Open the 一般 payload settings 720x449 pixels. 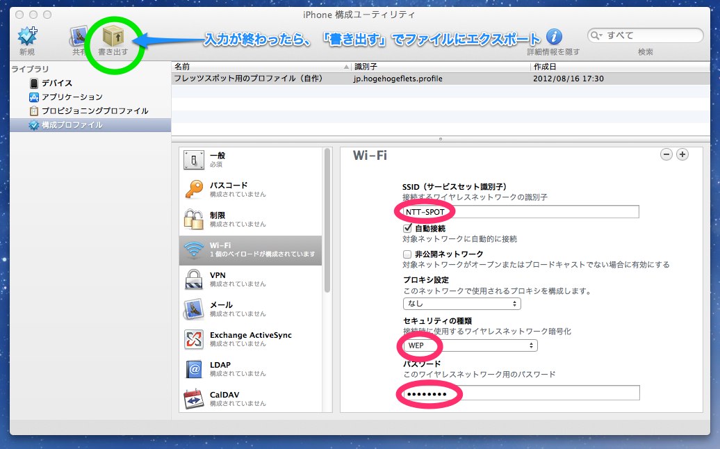click(x=251, y=160)
